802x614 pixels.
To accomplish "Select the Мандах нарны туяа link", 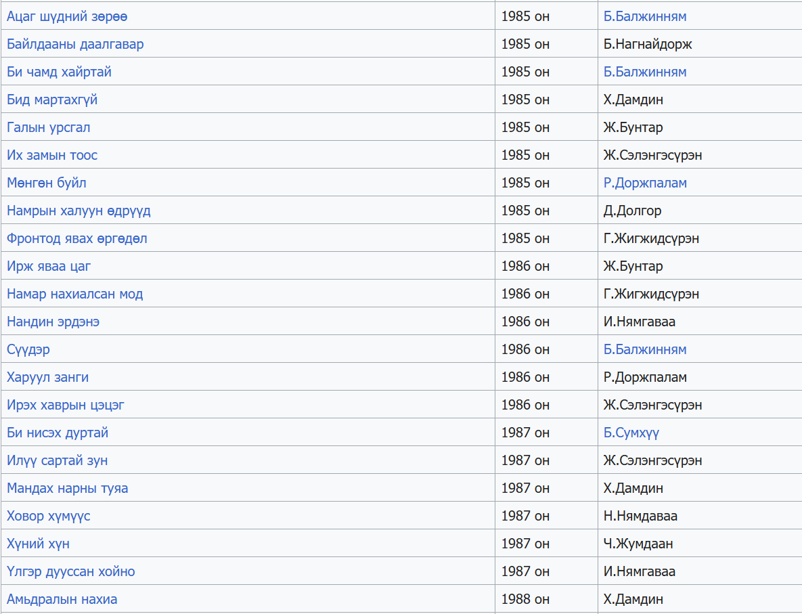I will click(x=67, y=488).
